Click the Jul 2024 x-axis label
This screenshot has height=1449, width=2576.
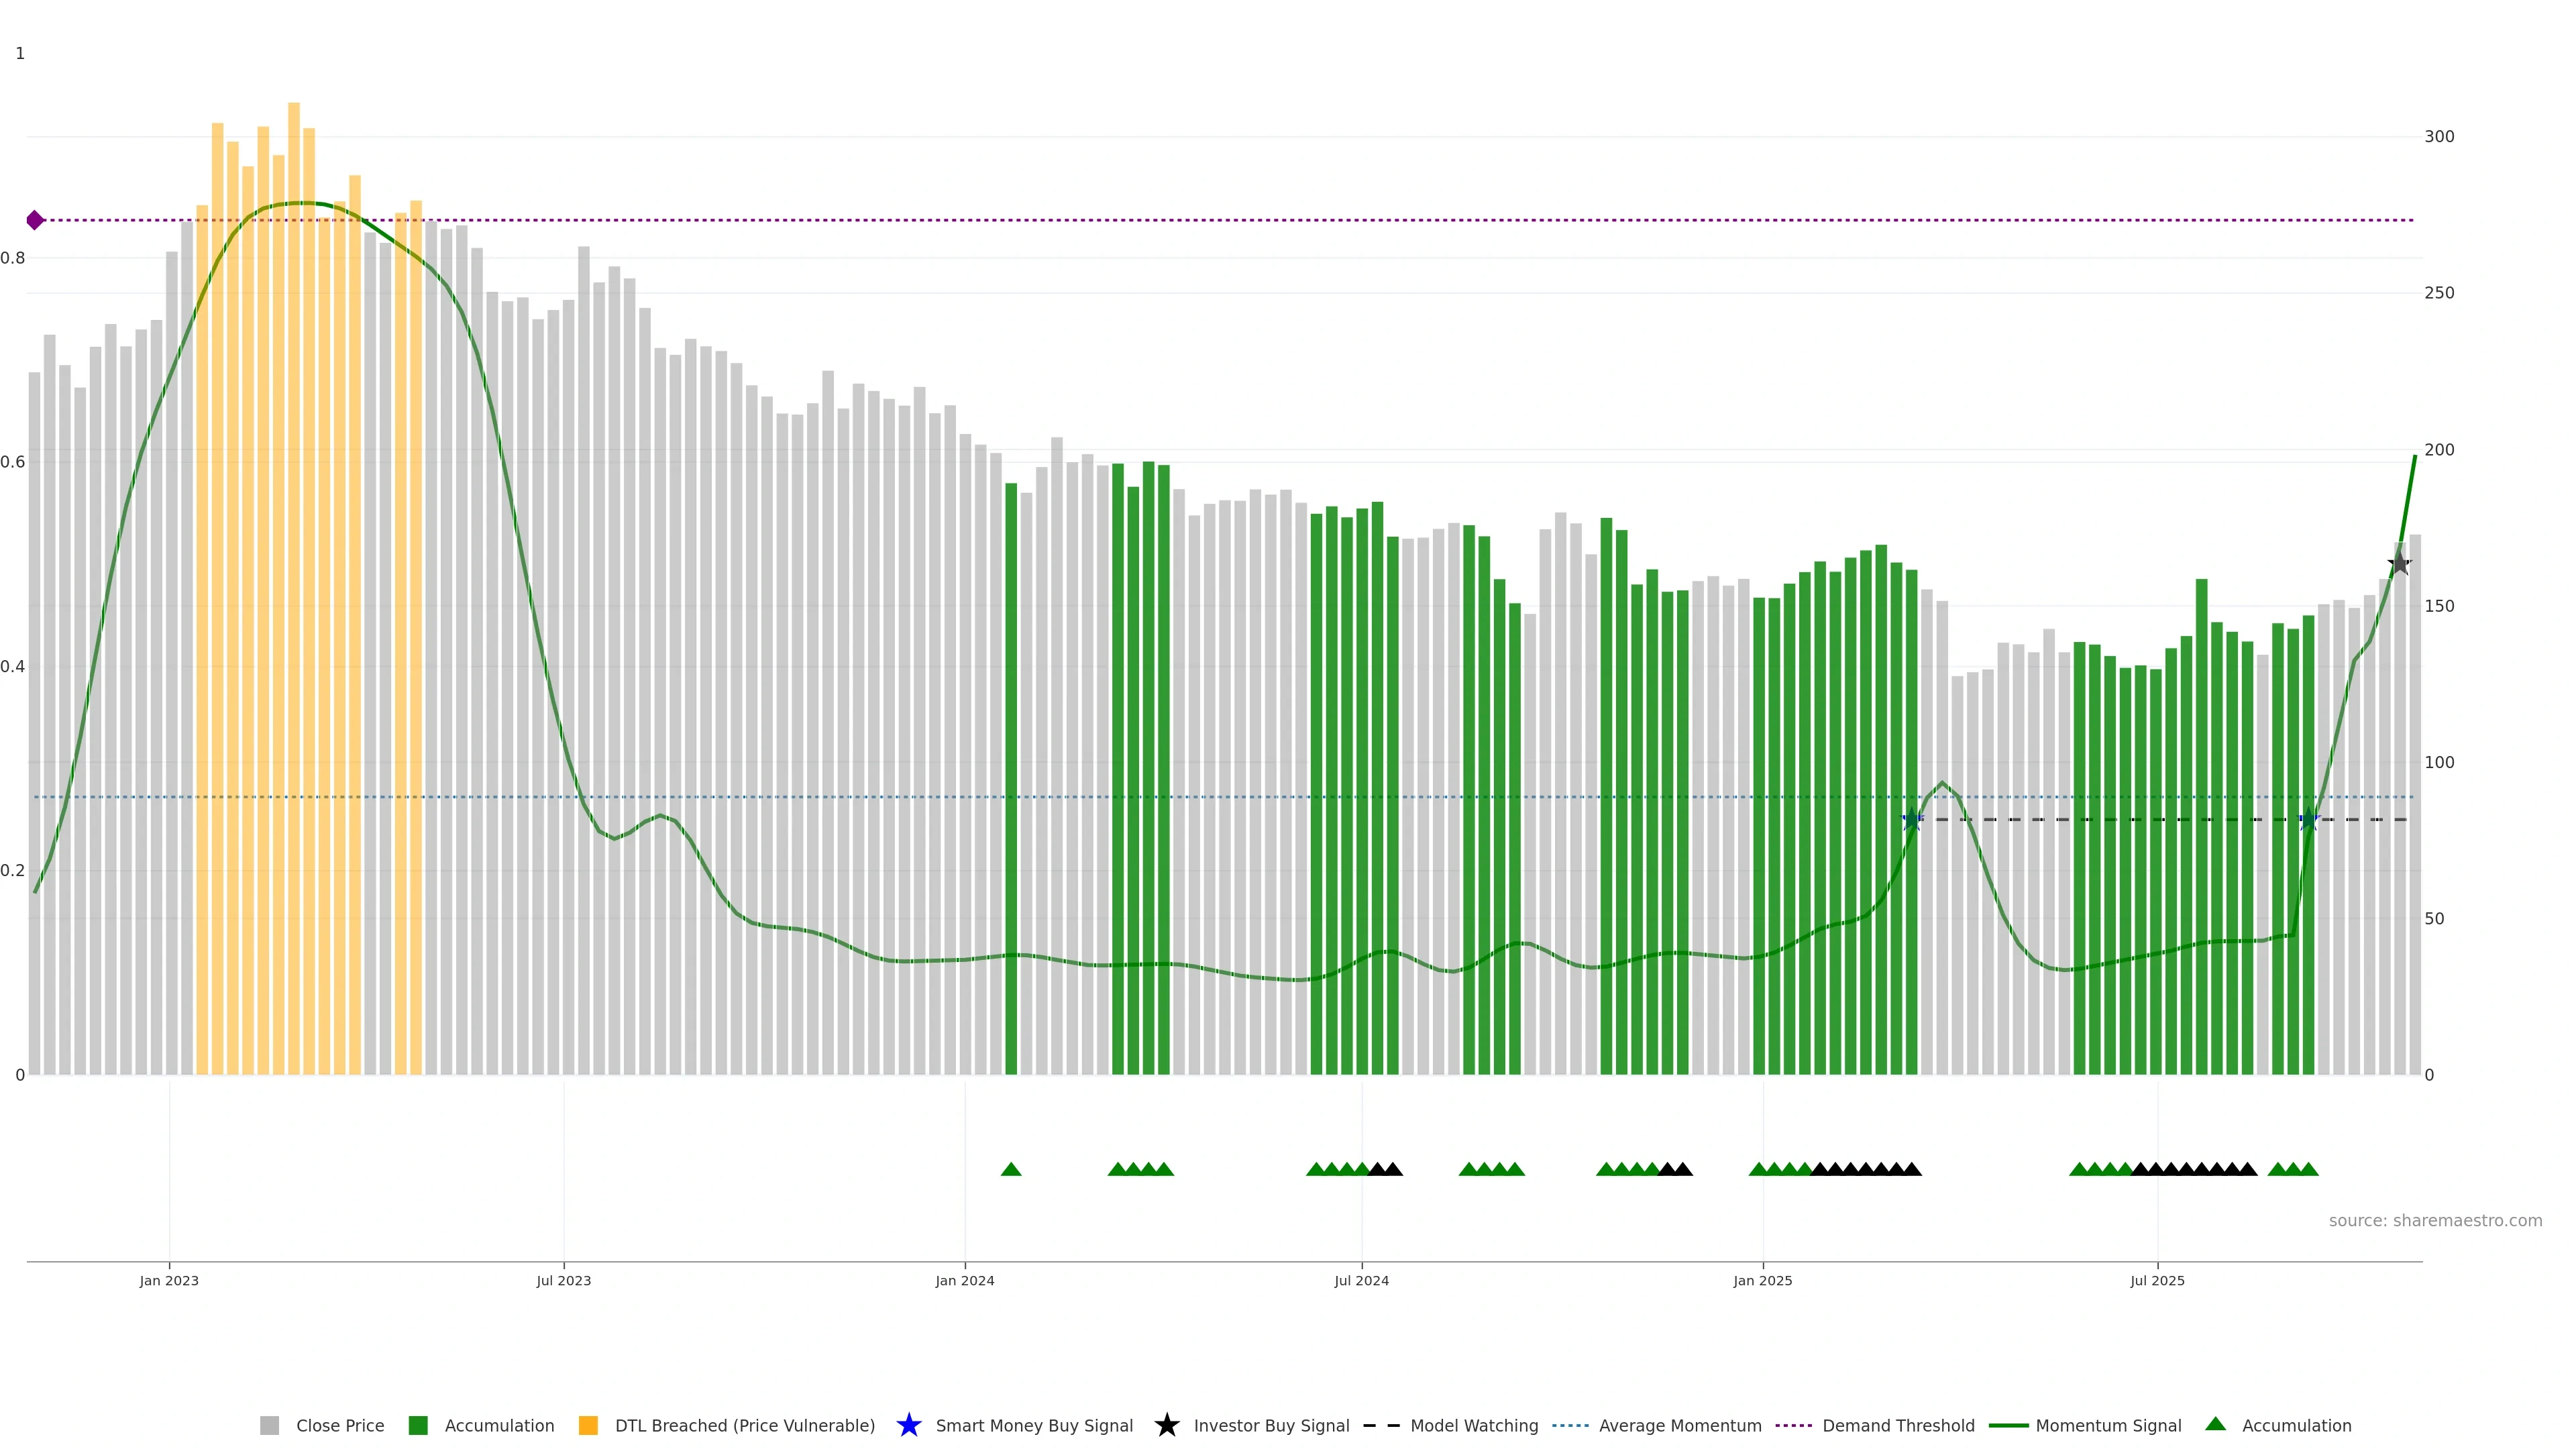tap(1361, 1281)
